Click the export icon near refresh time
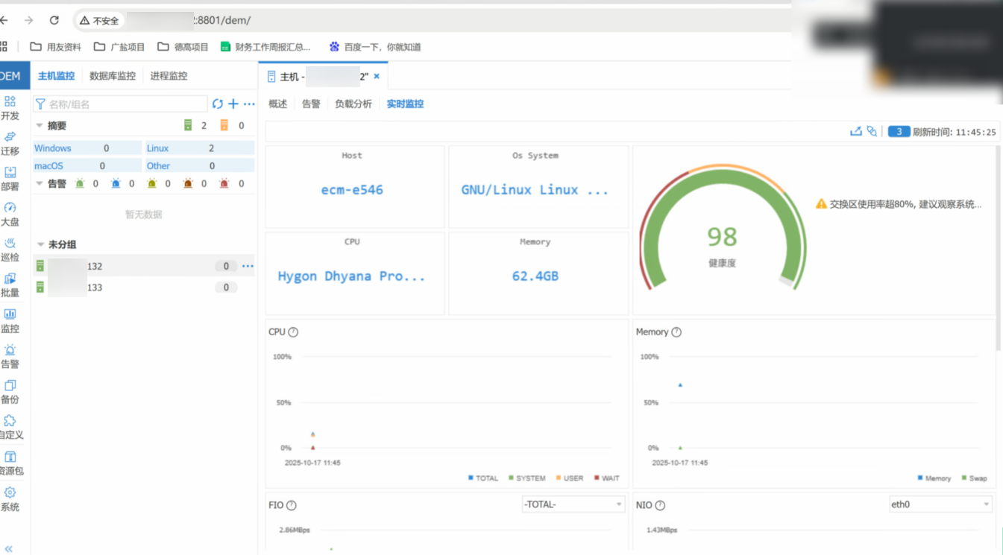This screenshot has width=1003, height=555. [x=856, y=131]
